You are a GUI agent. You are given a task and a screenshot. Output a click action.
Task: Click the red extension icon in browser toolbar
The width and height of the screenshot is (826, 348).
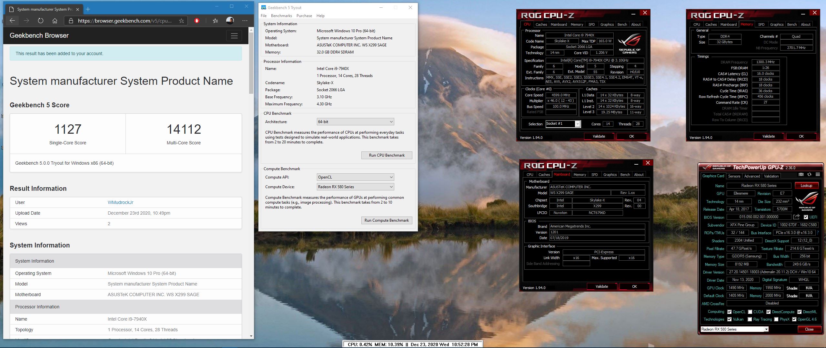tap(197, 21)
